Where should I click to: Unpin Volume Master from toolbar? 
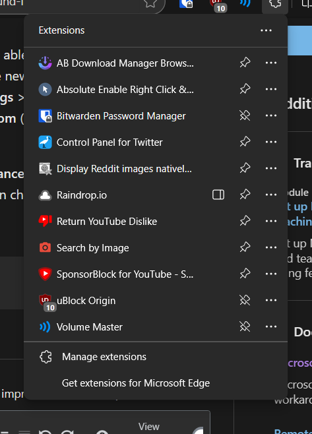pos(245,326)
